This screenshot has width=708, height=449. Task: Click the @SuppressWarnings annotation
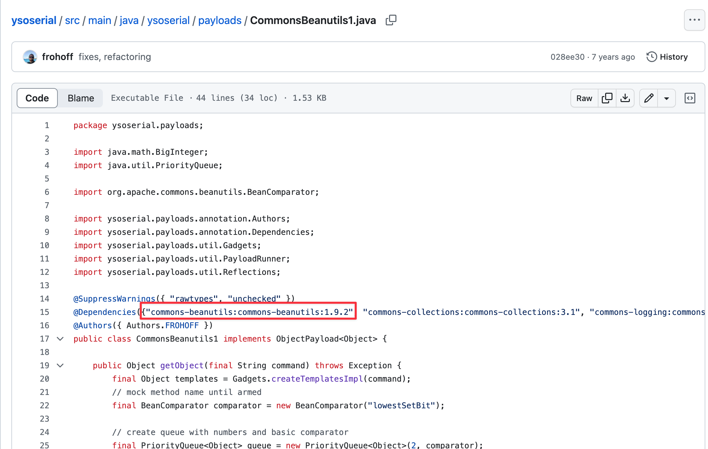114,299
